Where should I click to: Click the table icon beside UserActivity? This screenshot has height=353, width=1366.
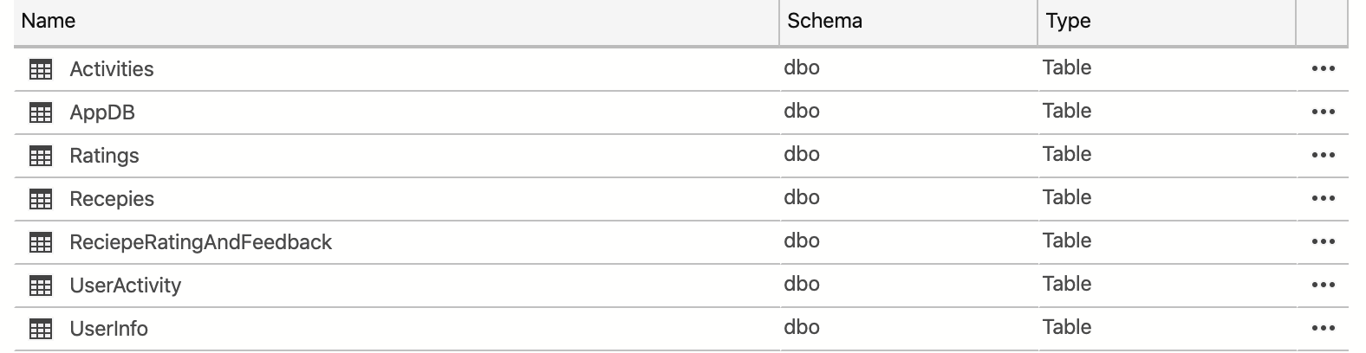click(x=41, y=286)
